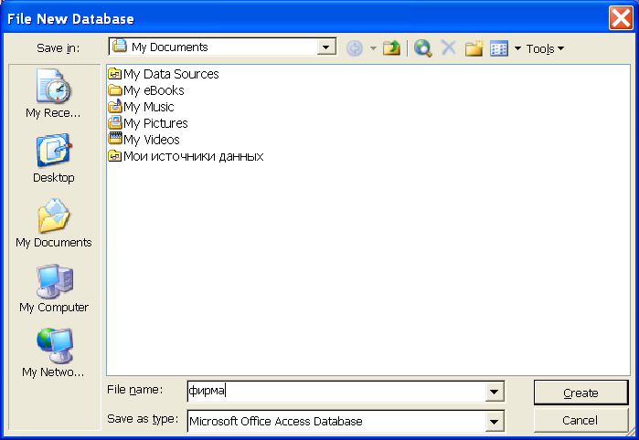
Task: Open the Back button history dropdown arrow
Action: 373,48
